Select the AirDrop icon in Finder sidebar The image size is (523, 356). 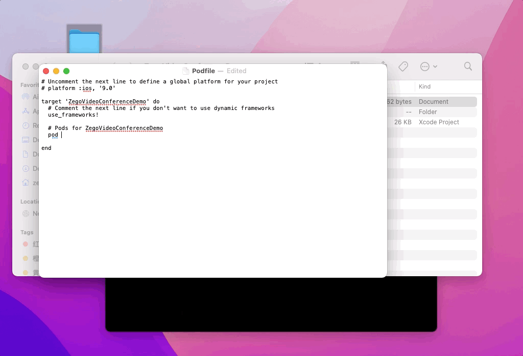click(26, 97)
